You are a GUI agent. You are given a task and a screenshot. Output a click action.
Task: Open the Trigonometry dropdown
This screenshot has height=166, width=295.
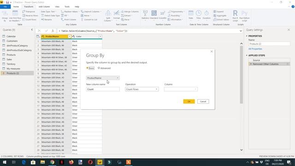[176, 12]
